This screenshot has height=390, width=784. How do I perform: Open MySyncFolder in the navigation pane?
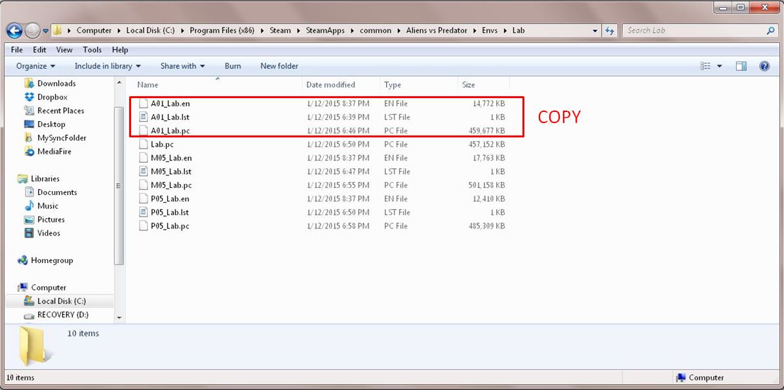click(62, 137)
